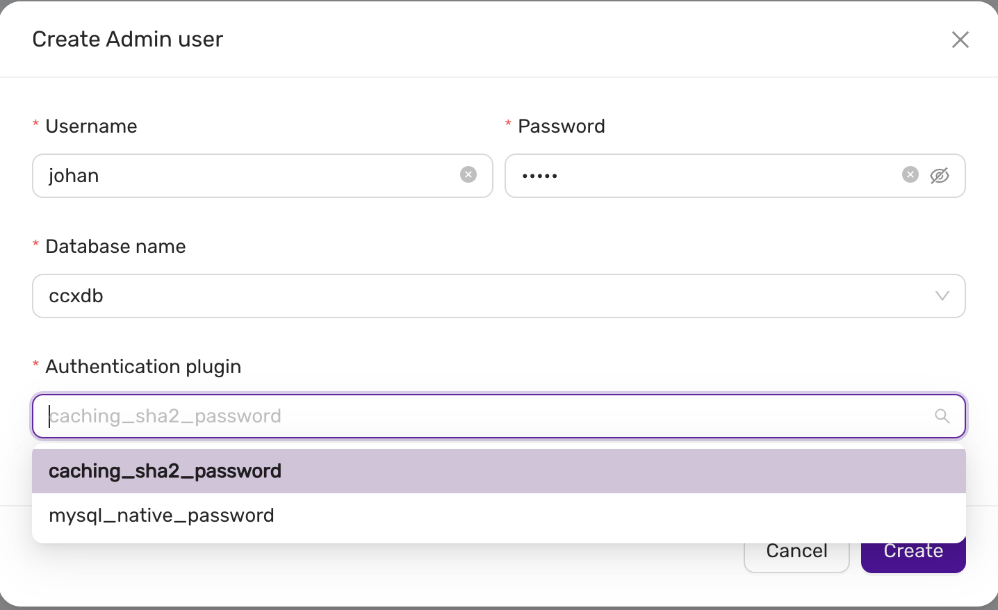The width and height of the screenshot is (998, 610).
Task: Click the red asterisk beside Password
Action: click(508, 122)
